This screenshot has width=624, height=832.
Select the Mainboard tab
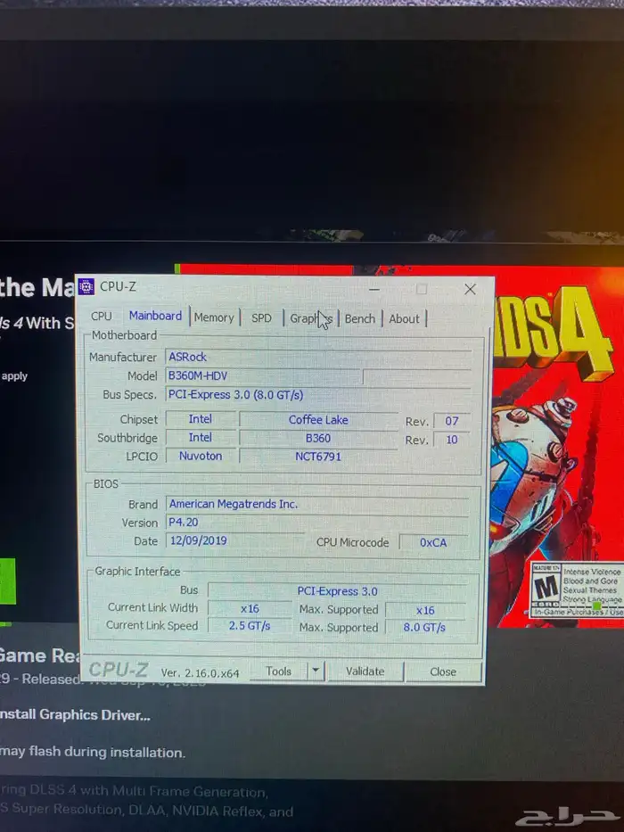click(x=155, y=316)
